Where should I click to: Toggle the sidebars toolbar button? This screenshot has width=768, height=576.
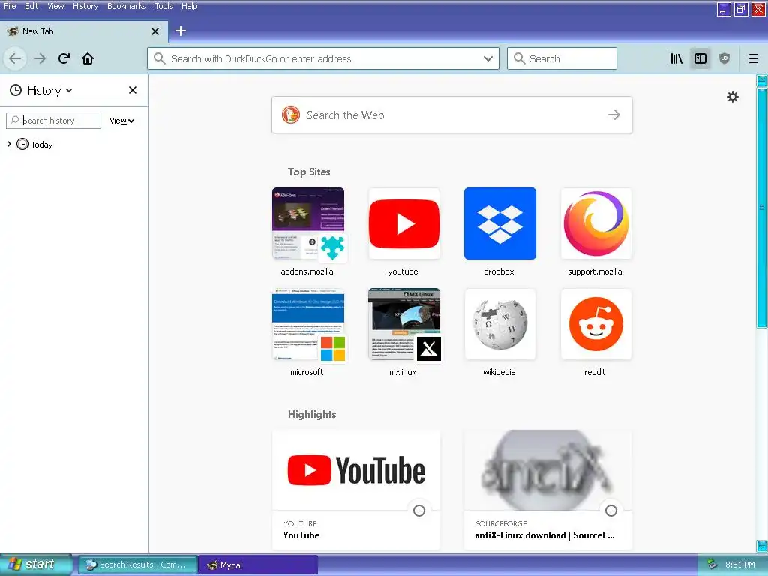click(x=700, y=58)
